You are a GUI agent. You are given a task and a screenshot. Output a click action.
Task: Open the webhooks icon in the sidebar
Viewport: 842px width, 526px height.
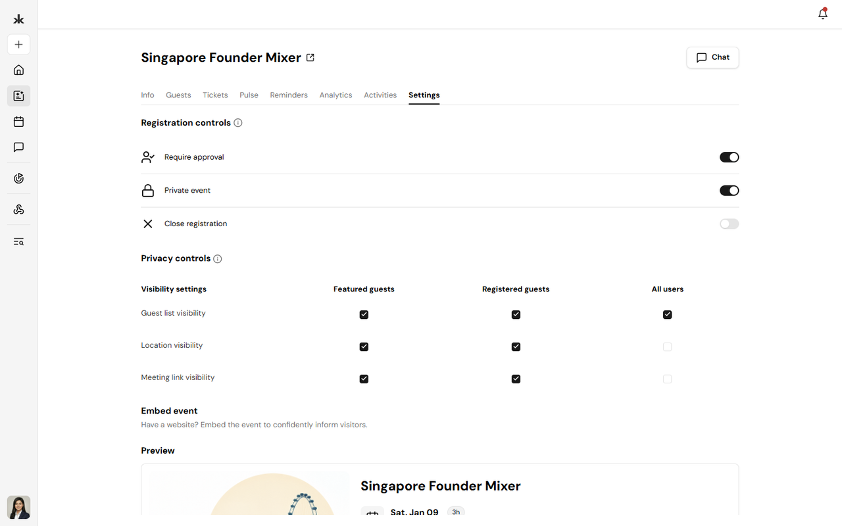[18, 210]
